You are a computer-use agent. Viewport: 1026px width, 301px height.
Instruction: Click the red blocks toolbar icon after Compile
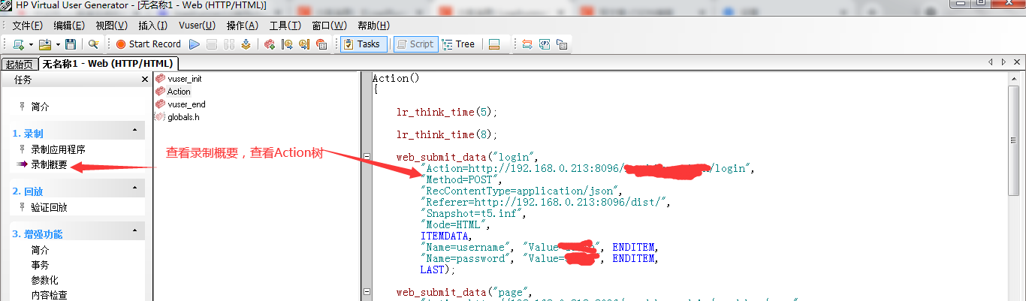coord(270,44)
